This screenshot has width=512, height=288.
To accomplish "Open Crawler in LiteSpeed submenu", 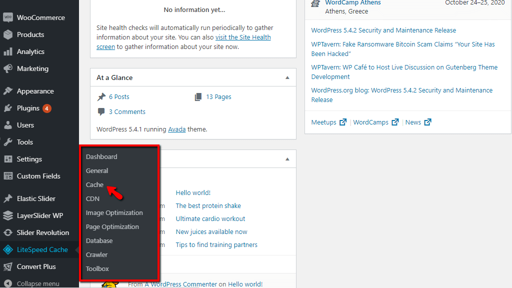I will [x=96, y=254].
